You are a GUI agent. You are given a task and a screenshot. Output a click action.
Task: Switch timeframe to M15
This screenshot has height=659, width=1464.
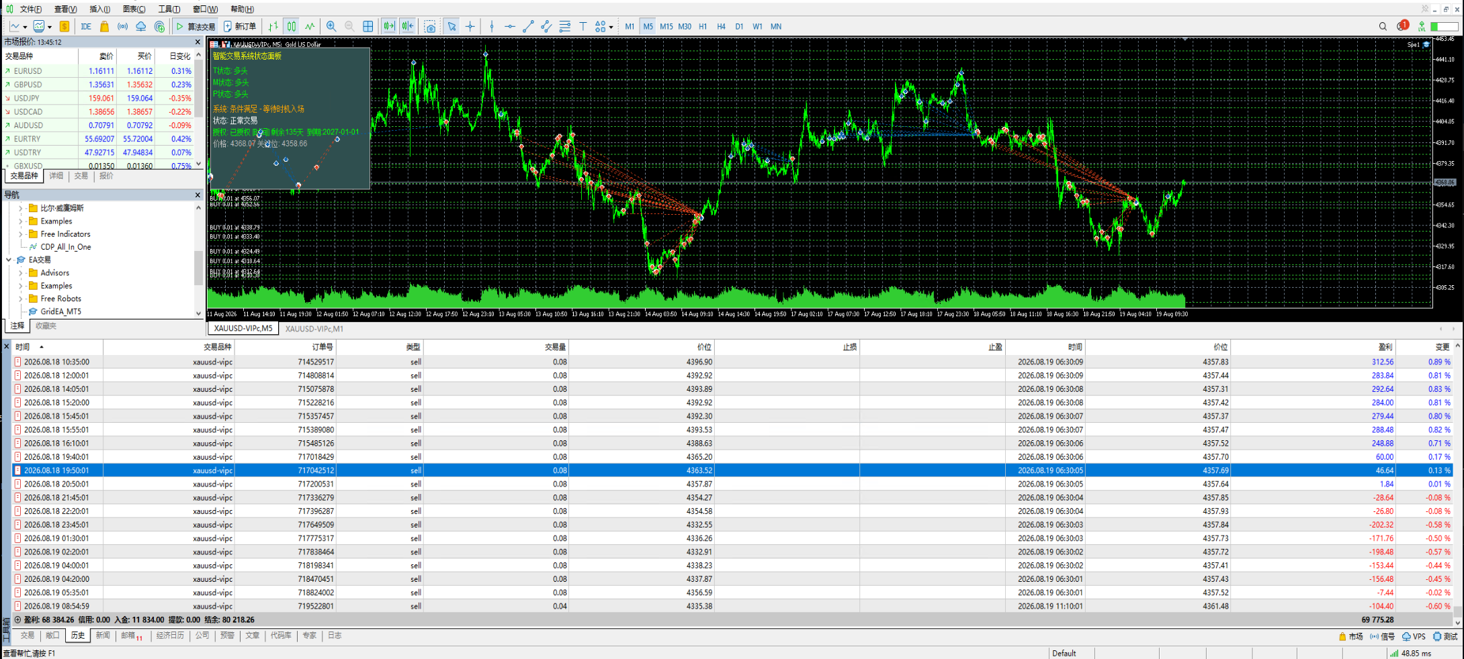click(x=666, y=27)
